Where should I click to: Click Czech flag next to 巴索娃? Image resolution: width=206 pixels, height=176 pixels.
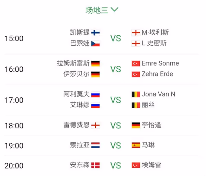coord(95,44)
